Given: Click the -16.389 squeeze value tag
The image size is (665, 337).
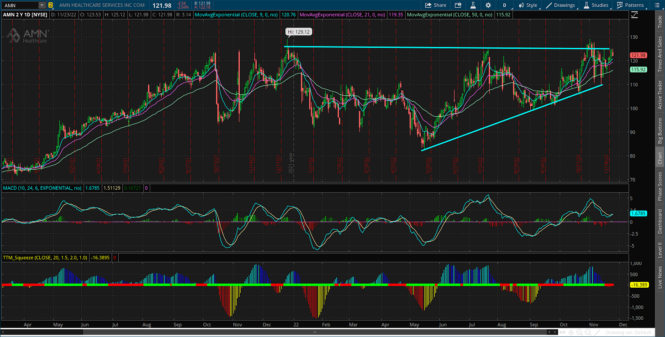Looking at the screenshot, I should click(x=639, y=285).
